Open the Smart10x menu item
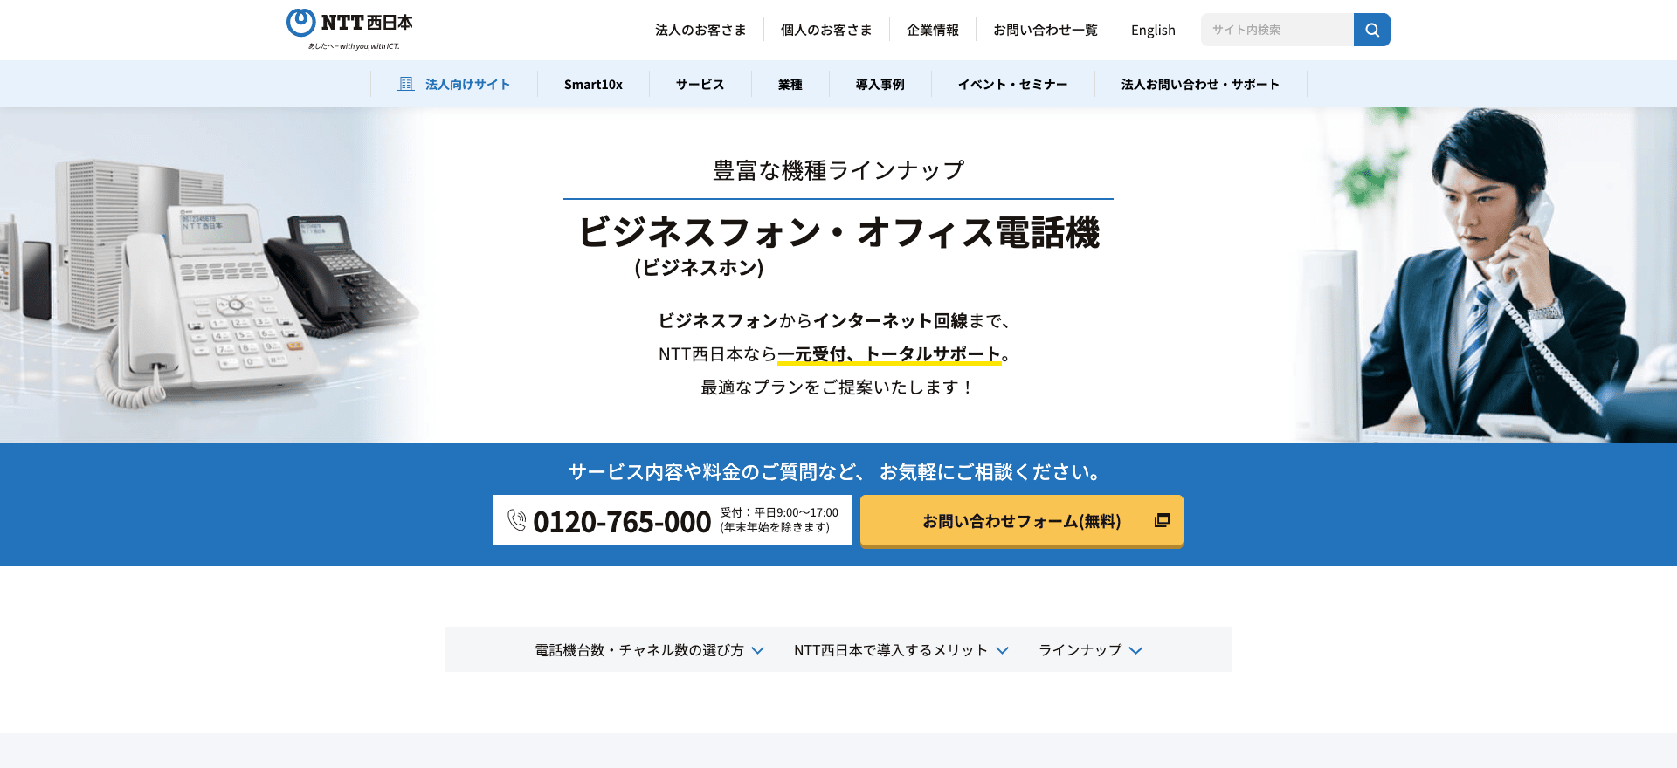Screen dimensions: 1677x768 click(593, 84)
